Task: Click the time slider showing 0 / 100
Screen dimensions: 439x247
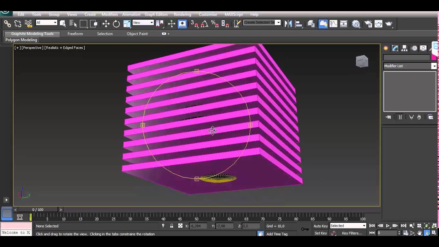Action: tap(38, 210)
